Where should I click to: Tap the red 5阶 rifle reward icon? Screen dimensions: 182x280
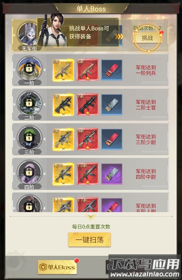pos(88,70)
